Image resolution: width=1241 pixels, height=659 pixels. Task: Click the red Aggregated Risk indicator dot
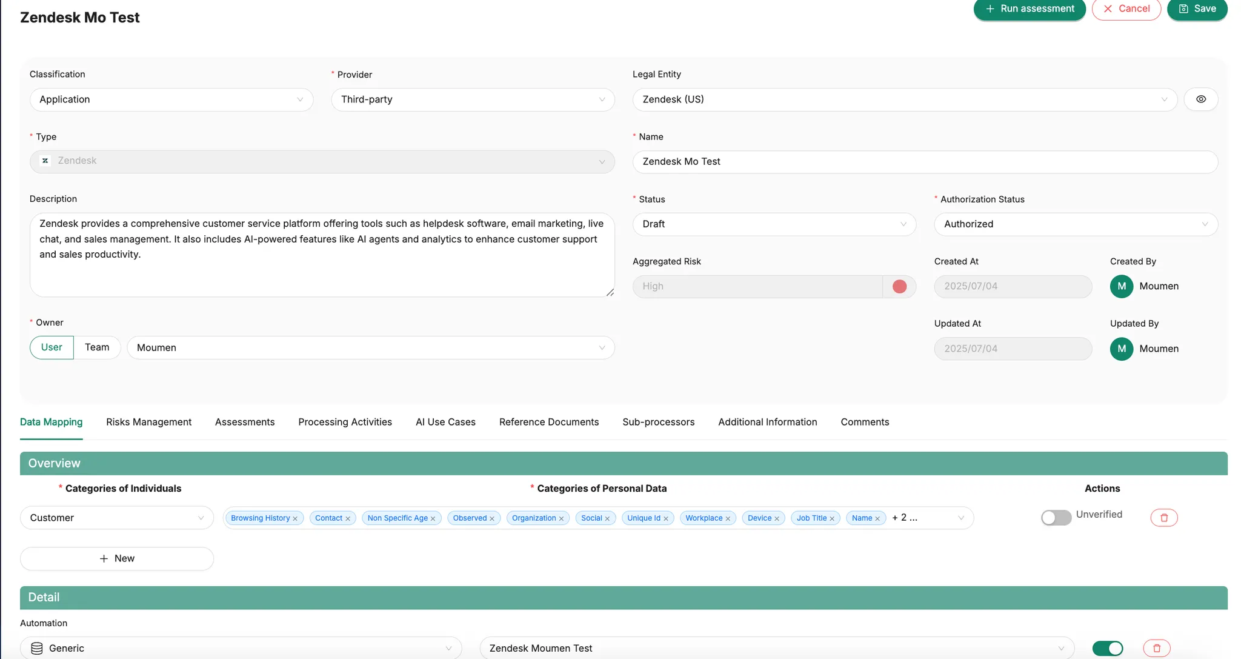(899, 286)
